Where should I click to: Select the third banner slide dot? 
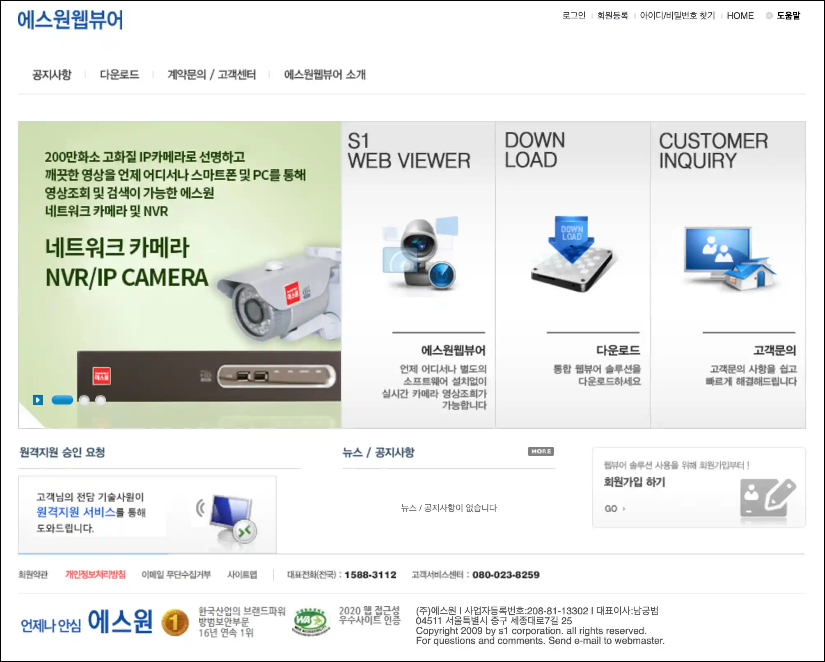point(101,400)
